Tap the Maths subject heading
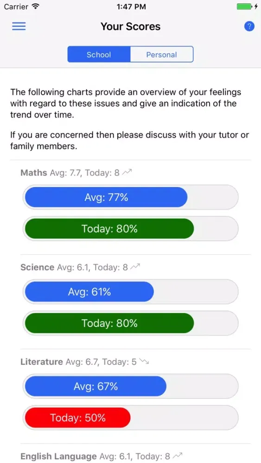Screen dimensions: 261x463 (34, 173)
